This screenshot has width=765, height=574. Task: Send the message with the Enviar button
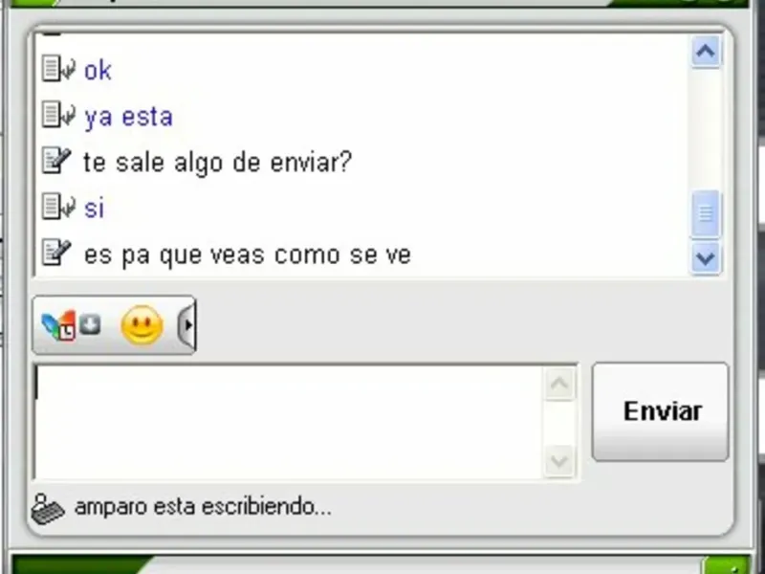660,411
